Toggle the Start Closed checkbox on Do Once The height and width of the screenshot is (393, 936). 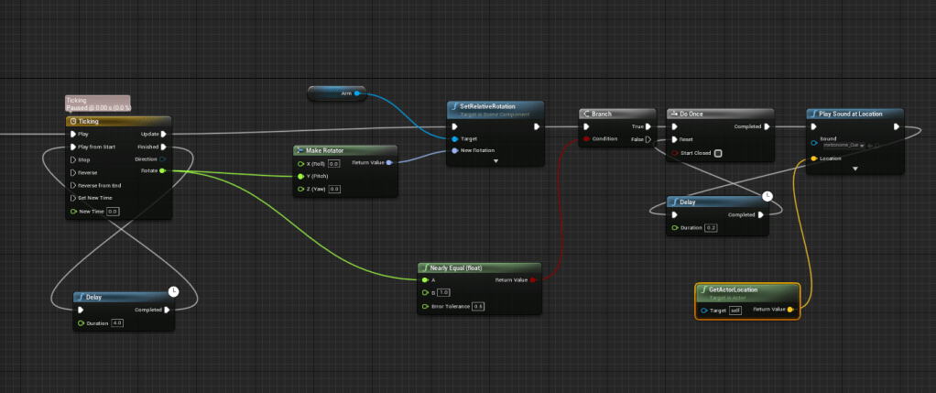point(718,153)
